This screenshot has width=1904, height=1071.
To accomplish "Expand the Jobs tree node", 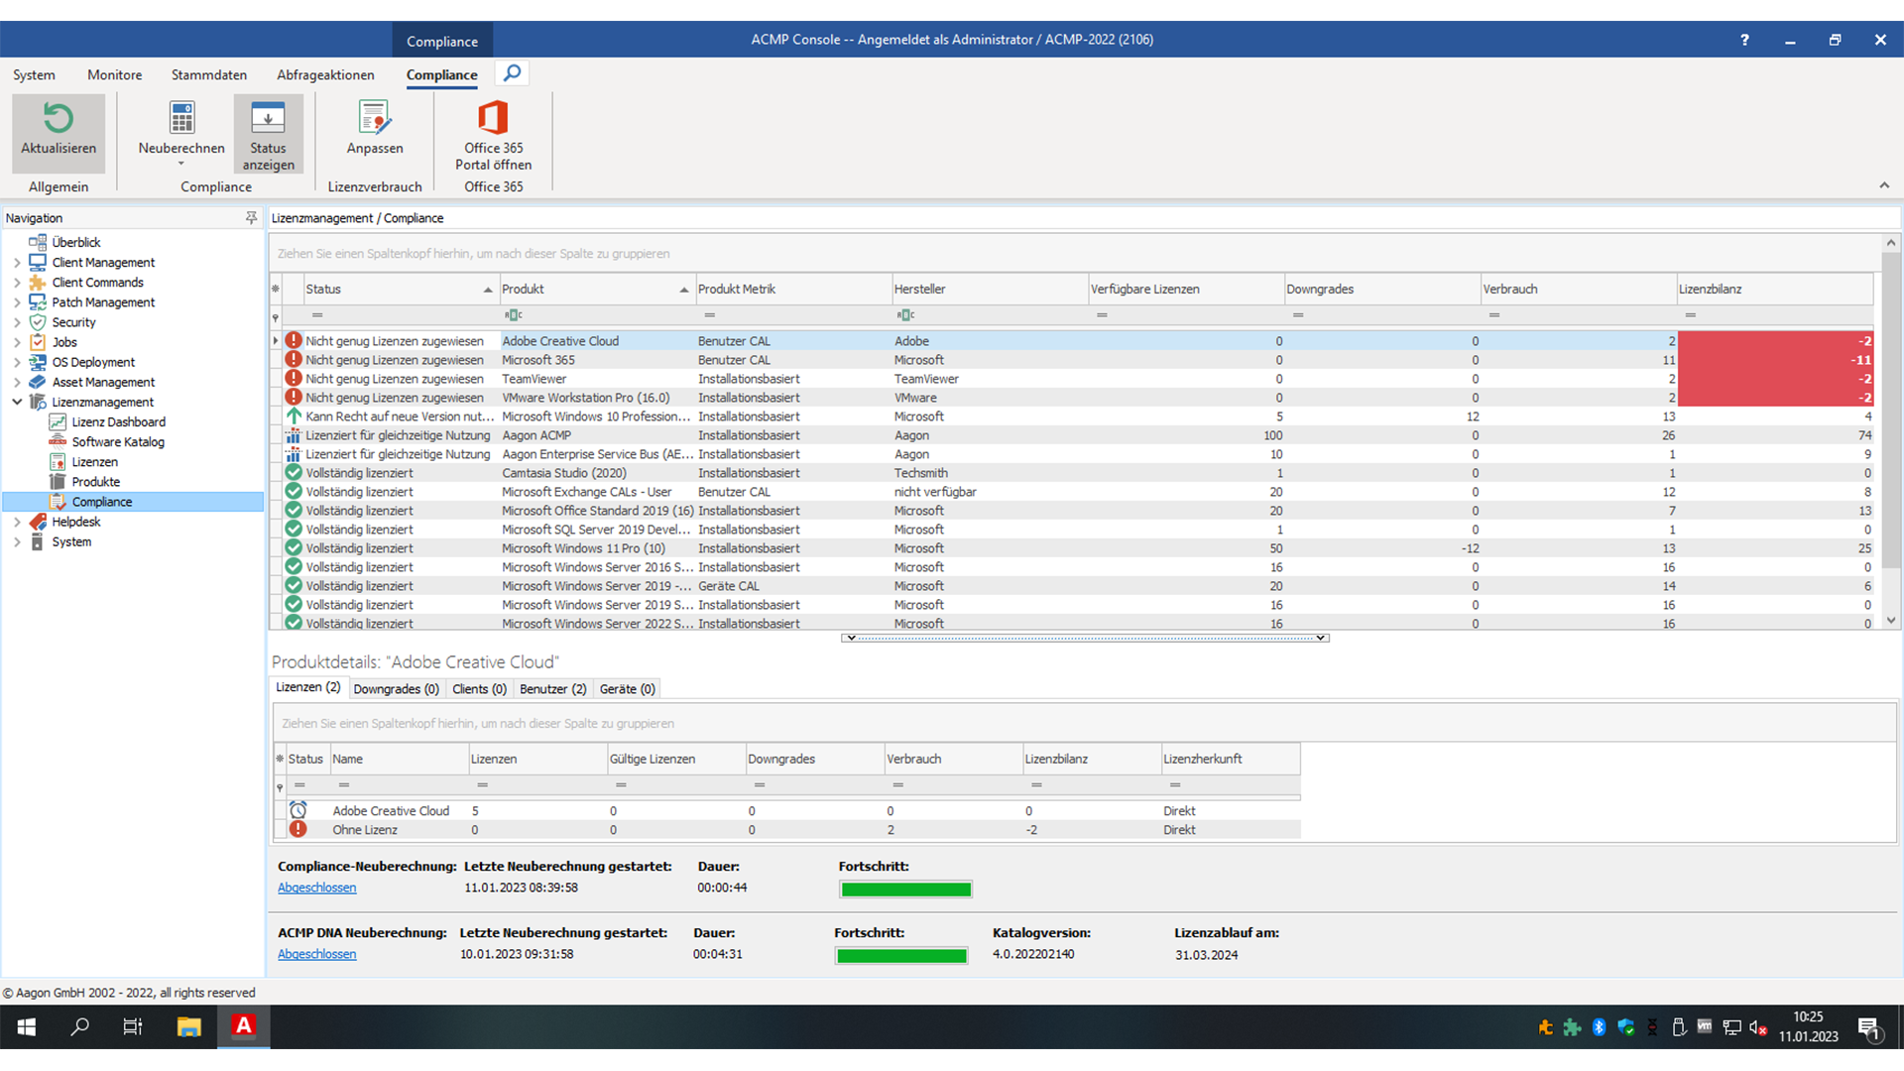I will 17,342.
